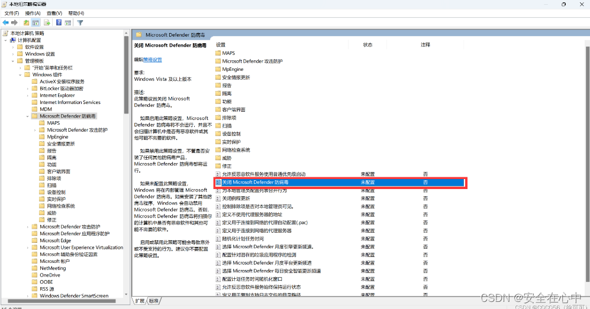The image size is (590, 309).
Task: Select policy 关闭 Microsoft Defender 防病毒 row
Action: click(340, 183)
